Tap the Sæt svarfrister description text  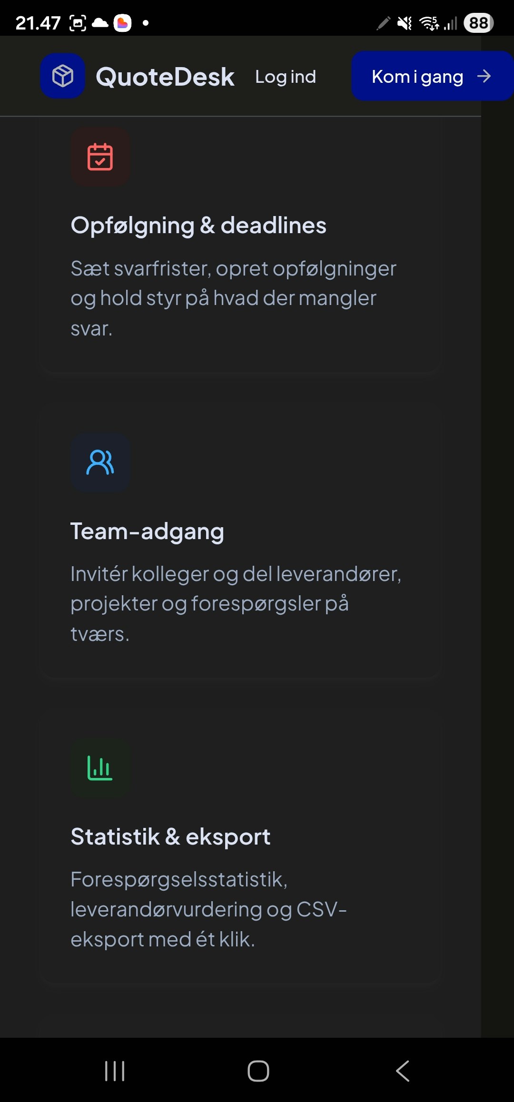click(233, 298)
